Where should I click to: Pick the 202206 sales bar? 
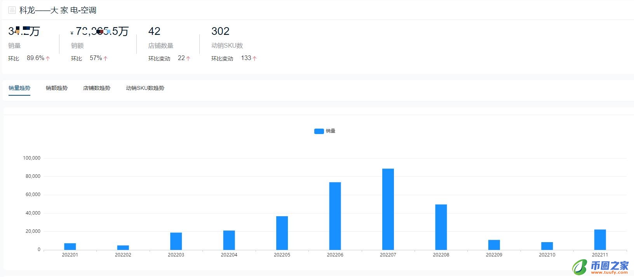[335, 216]
